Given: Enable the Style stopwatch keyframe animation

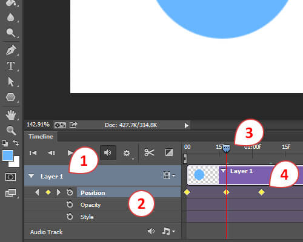Looking at the screenshot, I should pyautogui.click(x=70, y=217).
